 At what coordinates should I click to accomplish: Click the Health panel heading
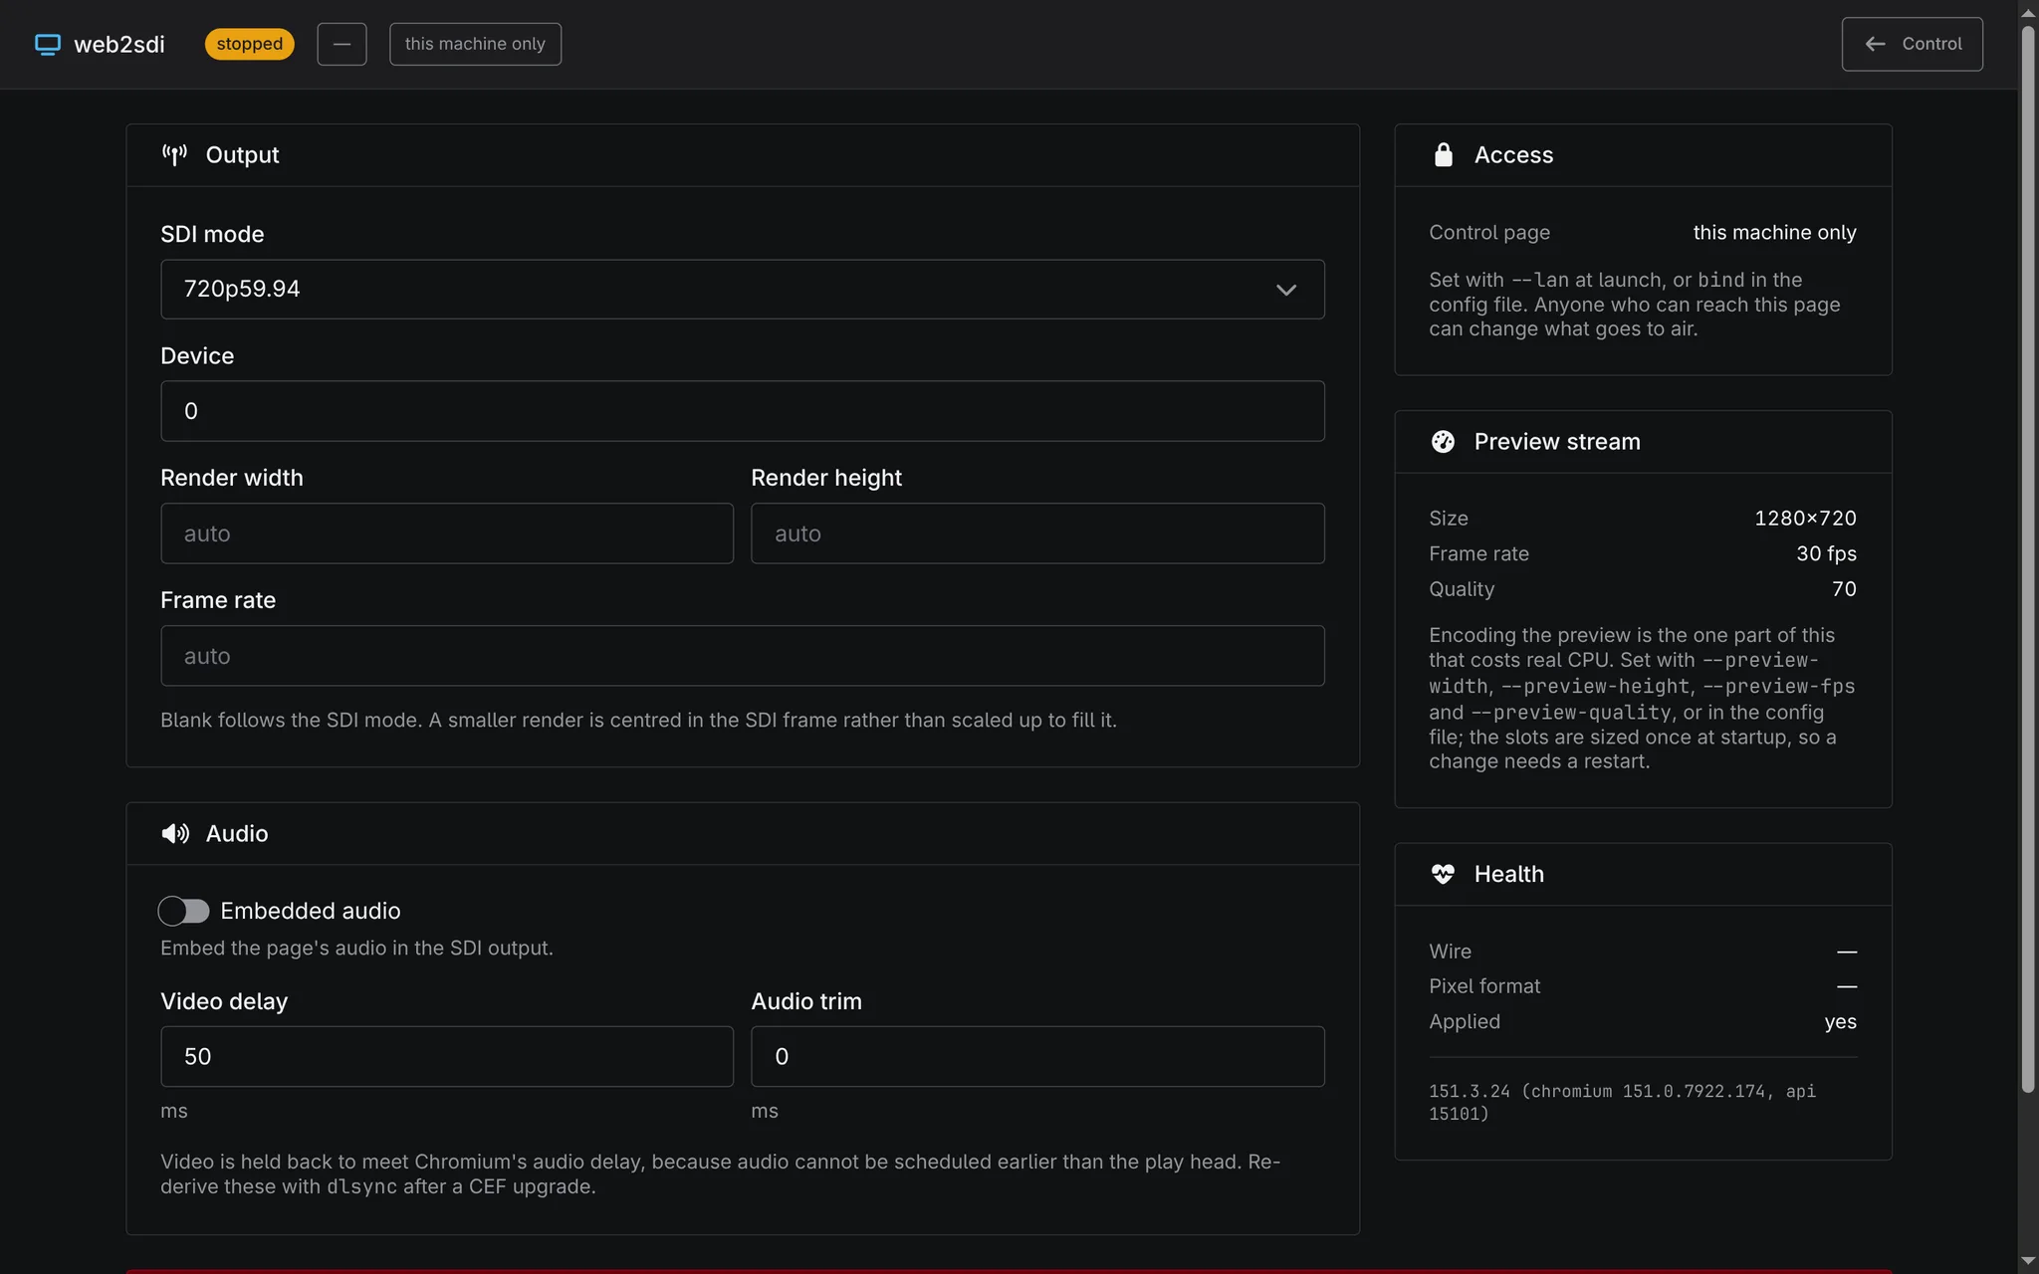point(1509,874)
